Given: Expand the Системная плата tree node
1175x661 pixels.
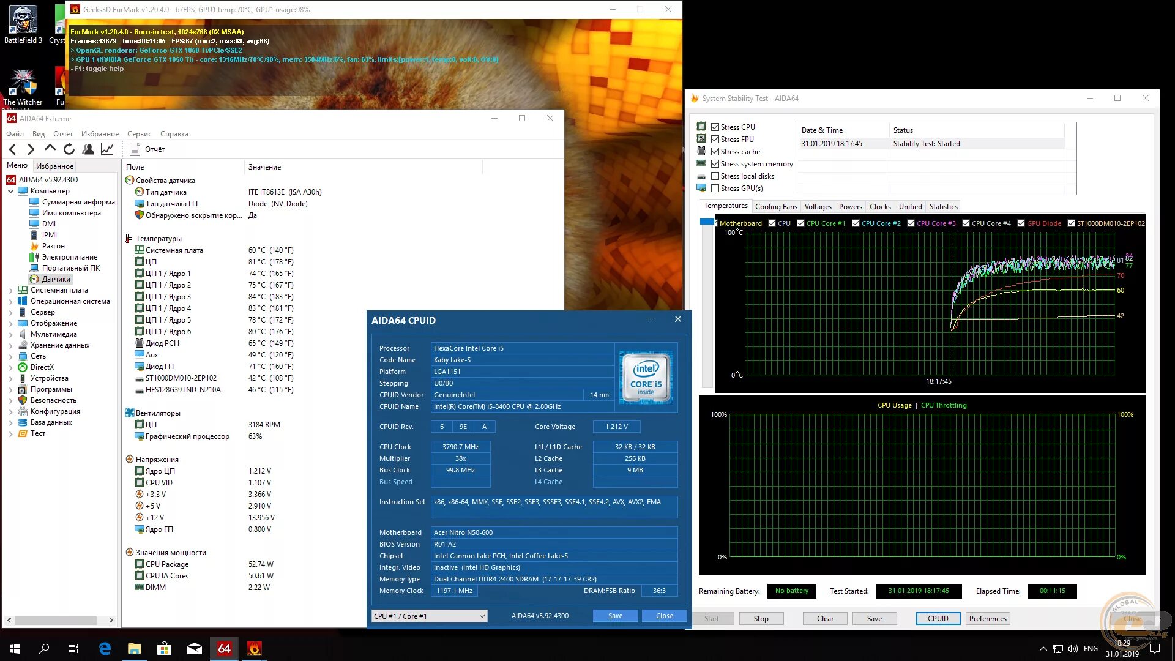Looking at the screenshot, I should 10,291.
